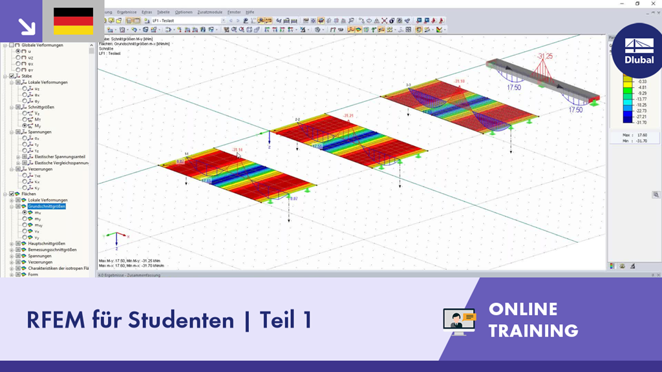Image resolution: width=662 pixels, height=372 pixels.
Task: Click the navigator scrollbar up arrow
Action: 91,45
